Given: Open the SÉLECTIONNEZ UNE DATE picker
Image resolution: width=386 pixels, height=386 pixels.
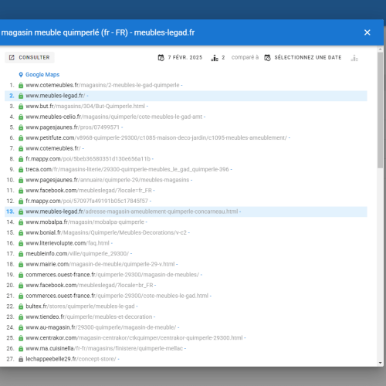Looking at the screenshot, I should coord(308,57).
